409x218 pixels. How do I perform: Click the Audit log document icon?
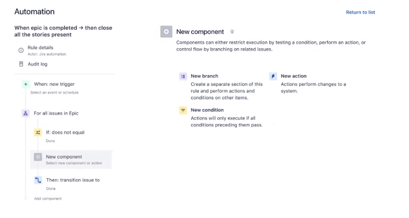21,64
